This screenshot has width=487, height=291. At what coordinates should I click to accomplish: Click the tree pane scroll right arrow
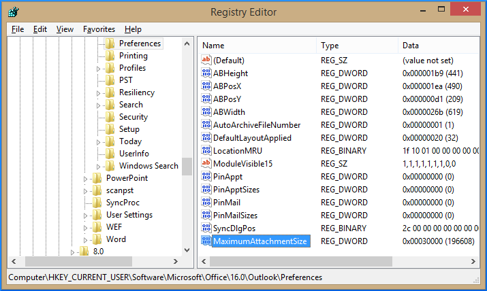[x=176, y=261]
